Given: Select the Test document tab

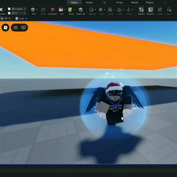Looking at the screenshot, I should pos(5,18).
